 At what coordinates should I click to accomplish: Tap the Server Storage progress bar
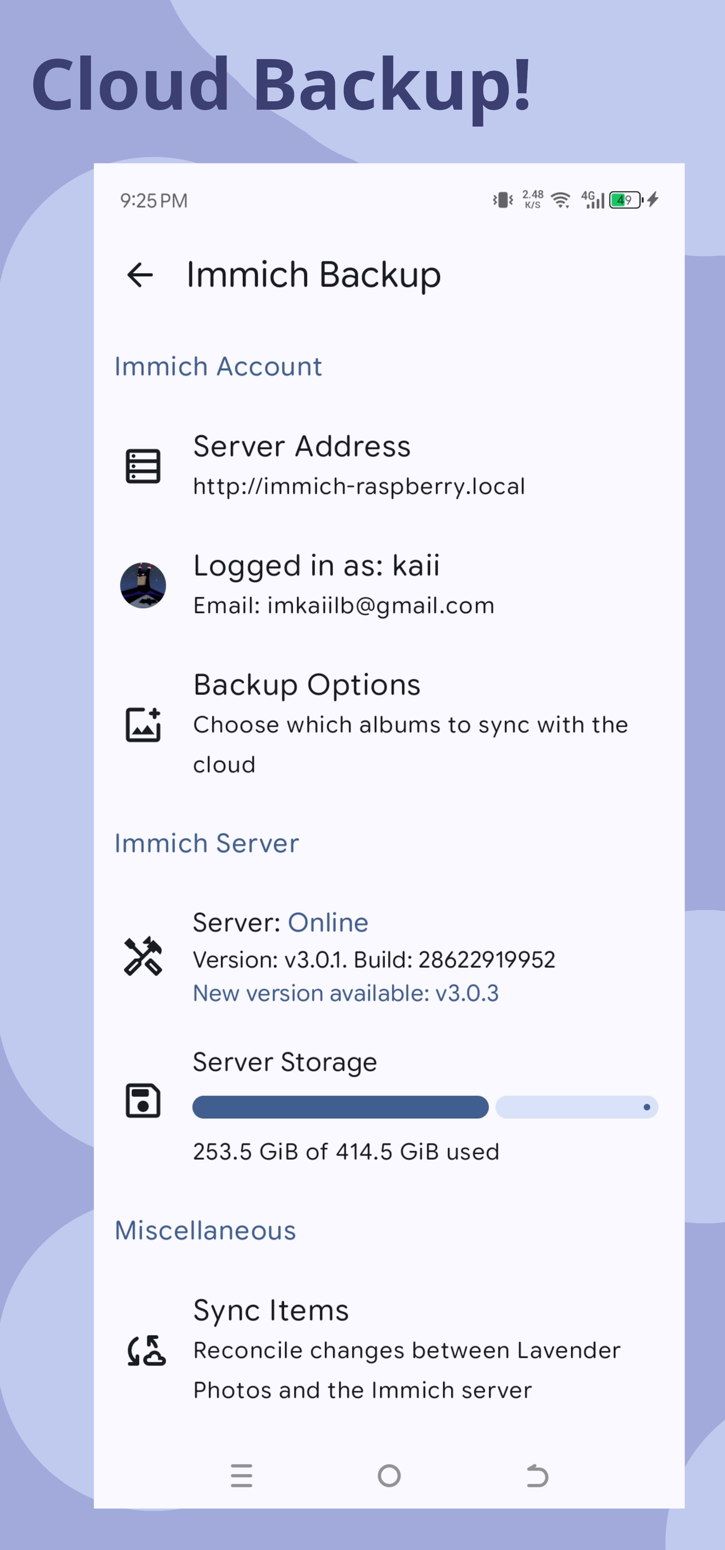pos(425,1107)
